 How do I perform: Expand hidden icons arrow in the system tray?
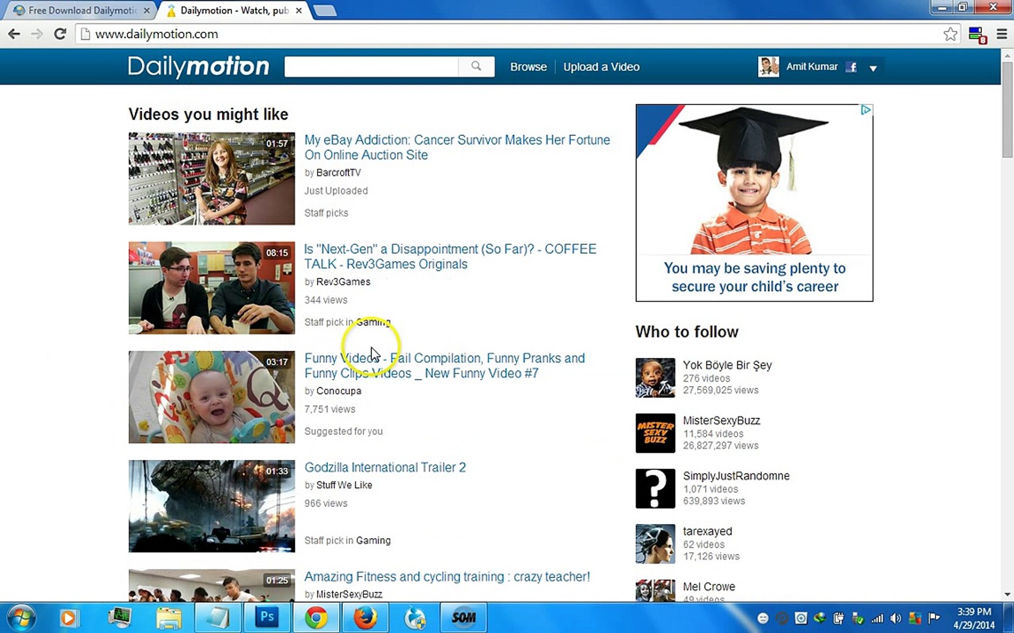point(763,617)
